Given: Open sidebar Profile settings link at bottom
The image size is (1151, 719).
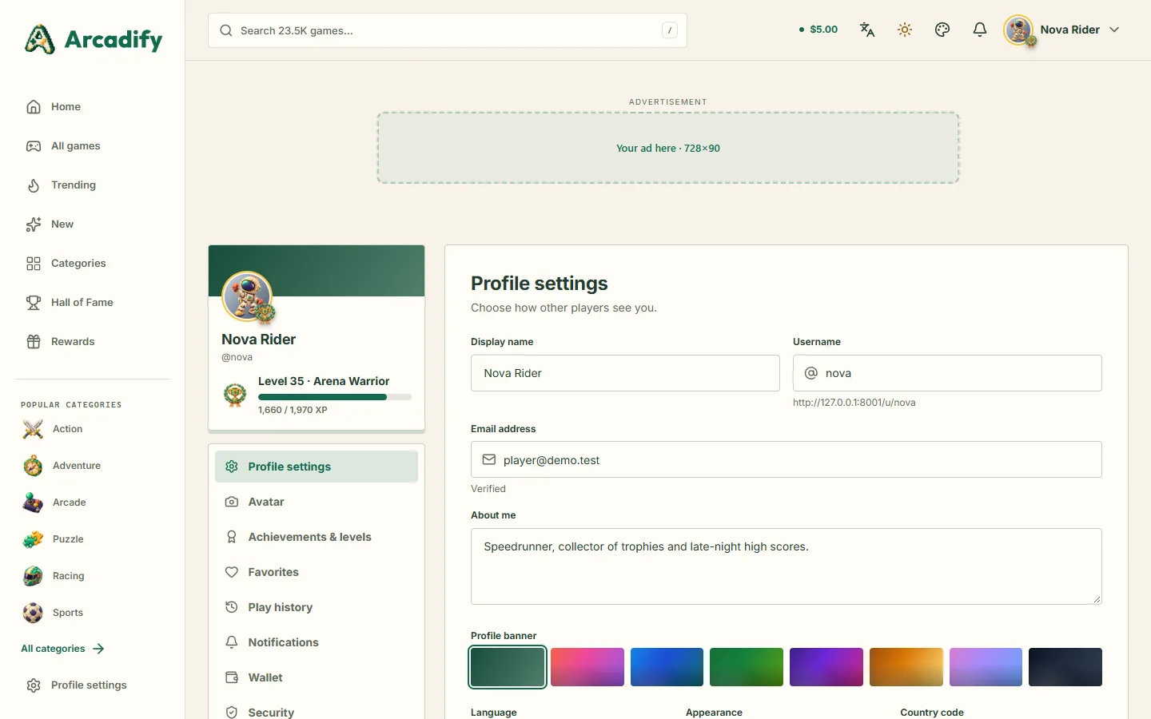Looking at the screenshot, I should coord(93,685).
